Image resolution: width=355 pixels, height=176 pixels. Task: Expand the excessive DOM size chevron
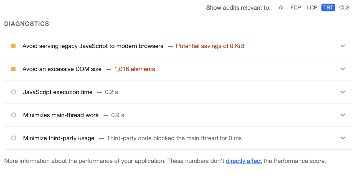[343, 69]
